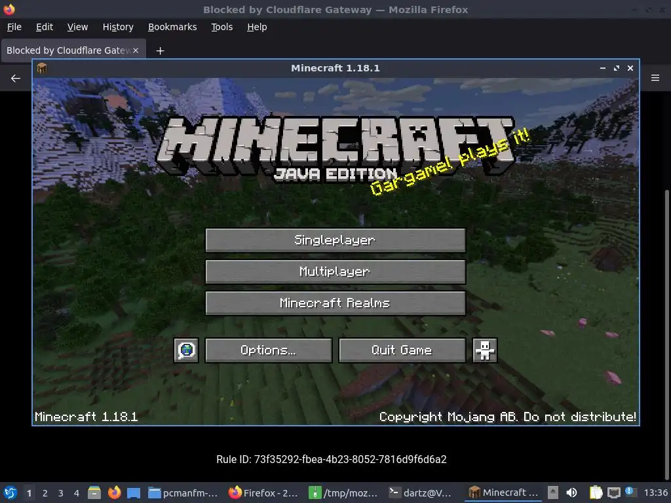Click the 13:36 taskbar clock
Image resolution: width=671 pixels, height=503 pixels.
coord(656,493)
